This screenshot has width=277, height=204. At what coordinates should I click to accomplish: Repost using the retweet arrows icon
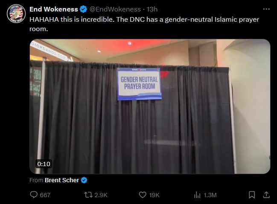[88, 195]
